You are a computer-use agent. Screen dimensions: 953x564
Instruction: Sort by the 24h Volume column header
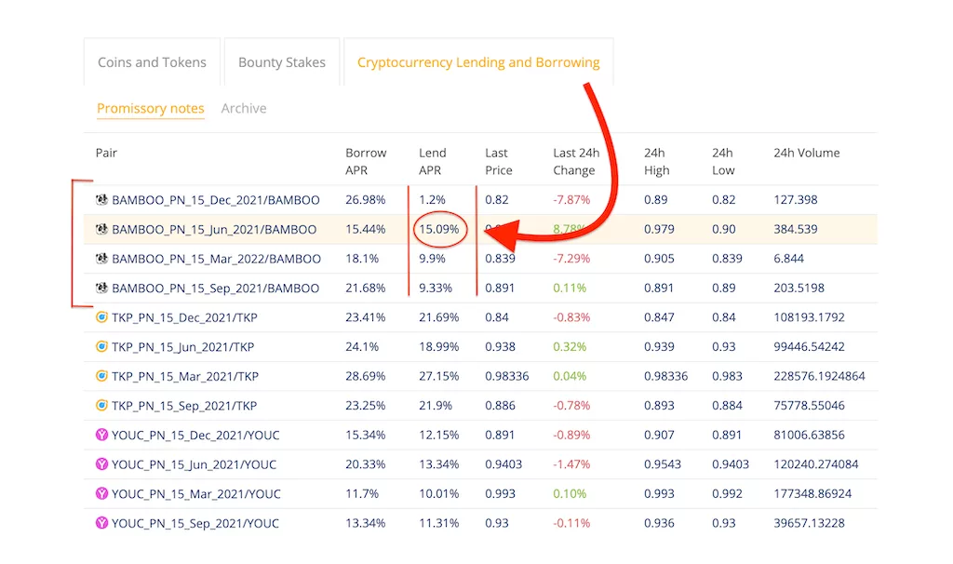tap(807, 153)
